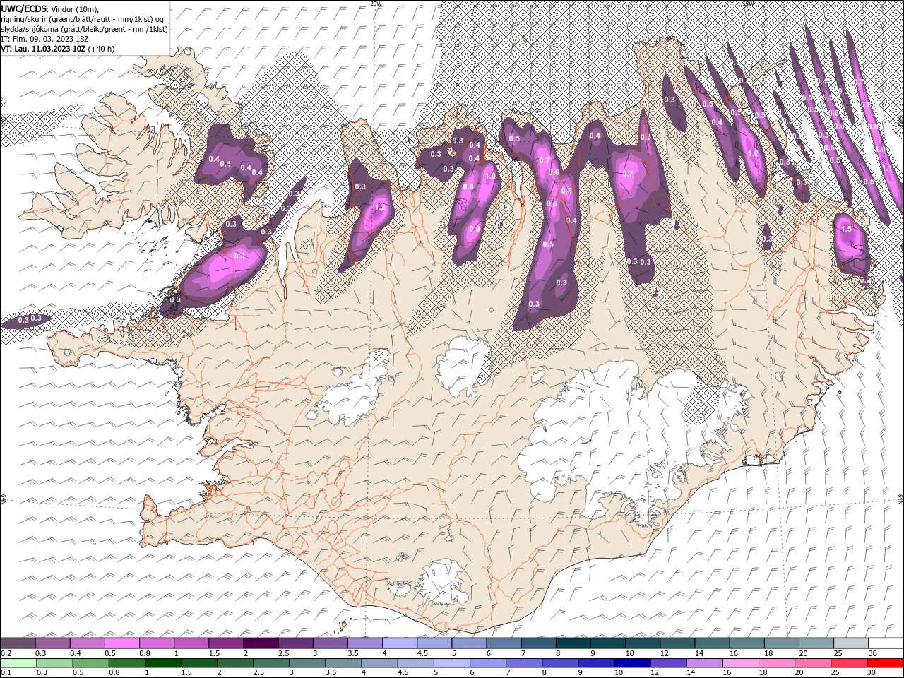The height and width of the screenshot is (678, 904).
Task: Click the VT: Lau. 11.03.2023 10Z (+40 h) line
Action: pos(57,49)
